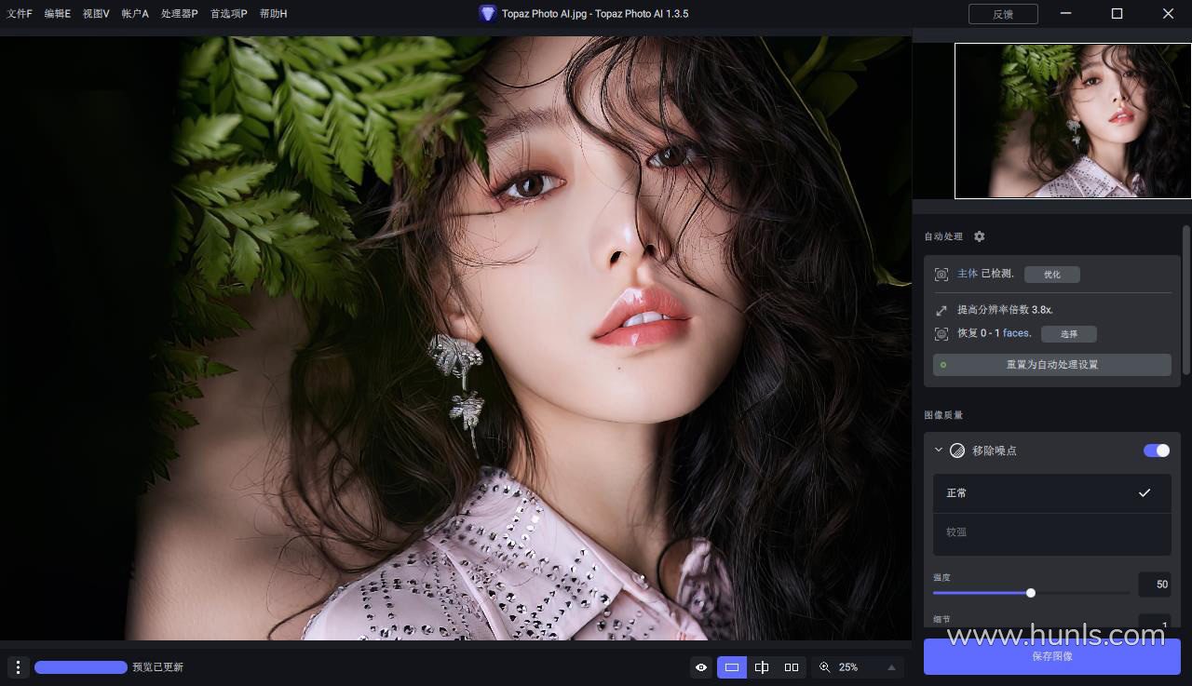Open the 自动处理 settings gear
This screenshot has height=686, width=1192.
tap(979, 237)
